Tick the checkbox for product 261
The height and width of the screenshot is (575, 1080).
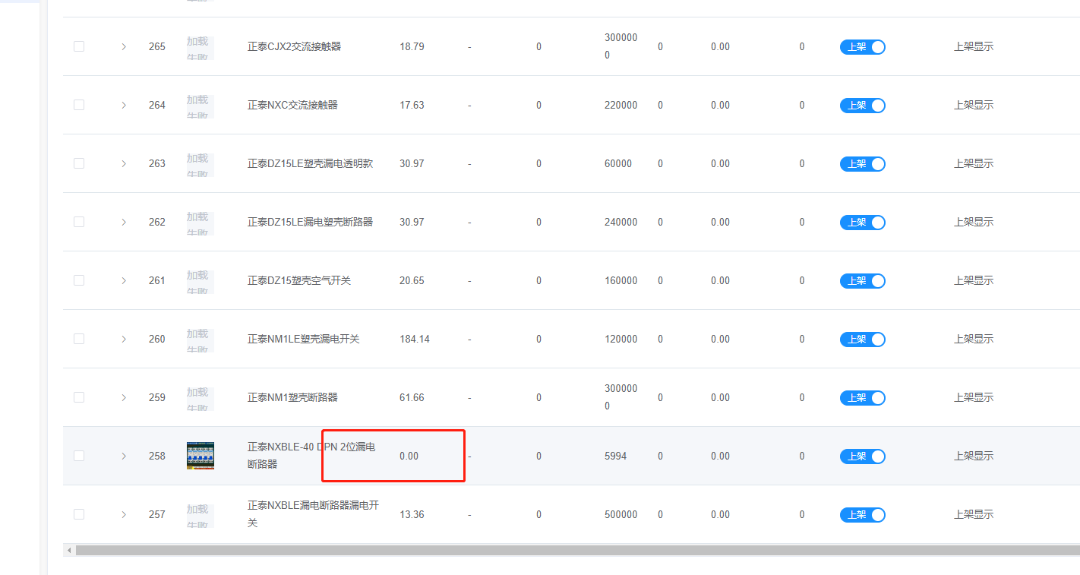[x=79, y=280]
